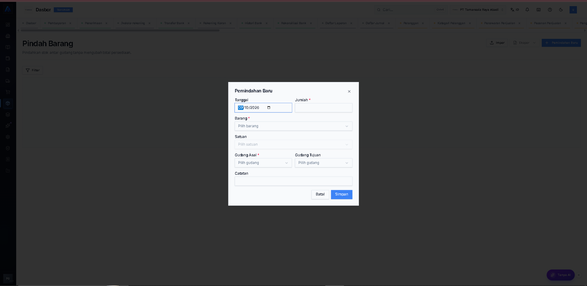Click the Jumlah input field
This screenshot has height=286, width=587.
point(323,108)
